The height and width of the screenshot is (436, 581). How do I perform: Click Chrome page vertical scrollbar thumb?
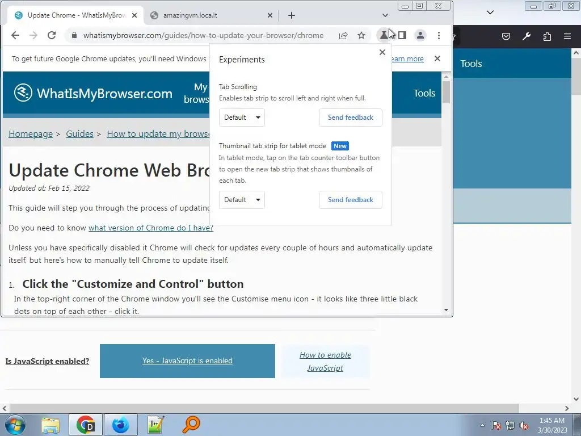point(446,93)
